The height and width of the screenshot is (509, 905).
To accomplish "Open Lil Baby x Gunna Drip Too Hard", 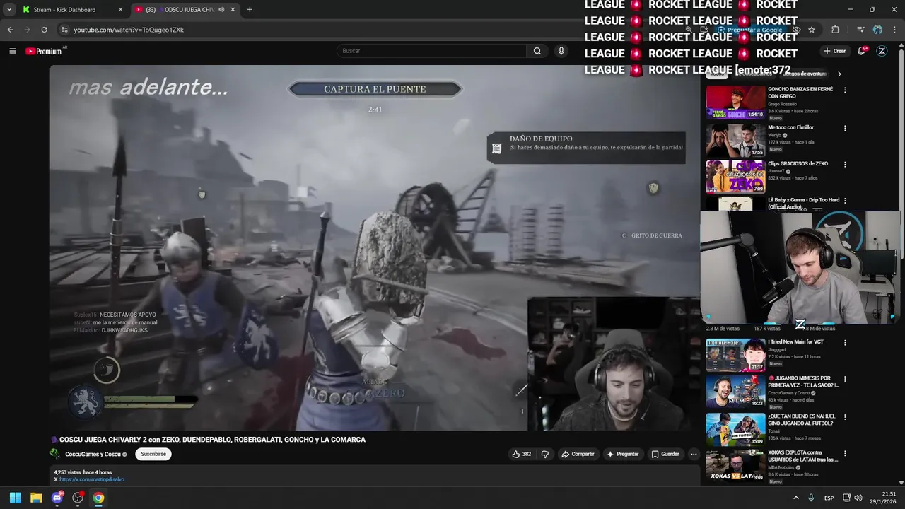I will coord(804,202).
